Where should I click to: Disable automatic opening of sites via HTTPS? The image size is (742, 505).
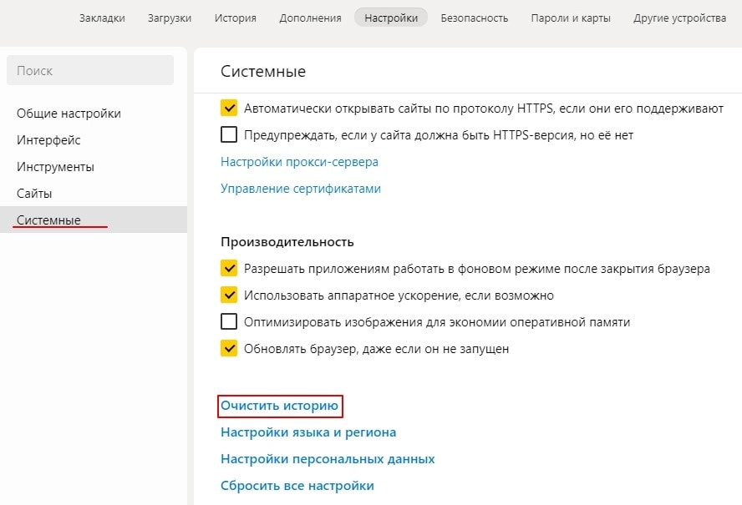pos(229,109)
